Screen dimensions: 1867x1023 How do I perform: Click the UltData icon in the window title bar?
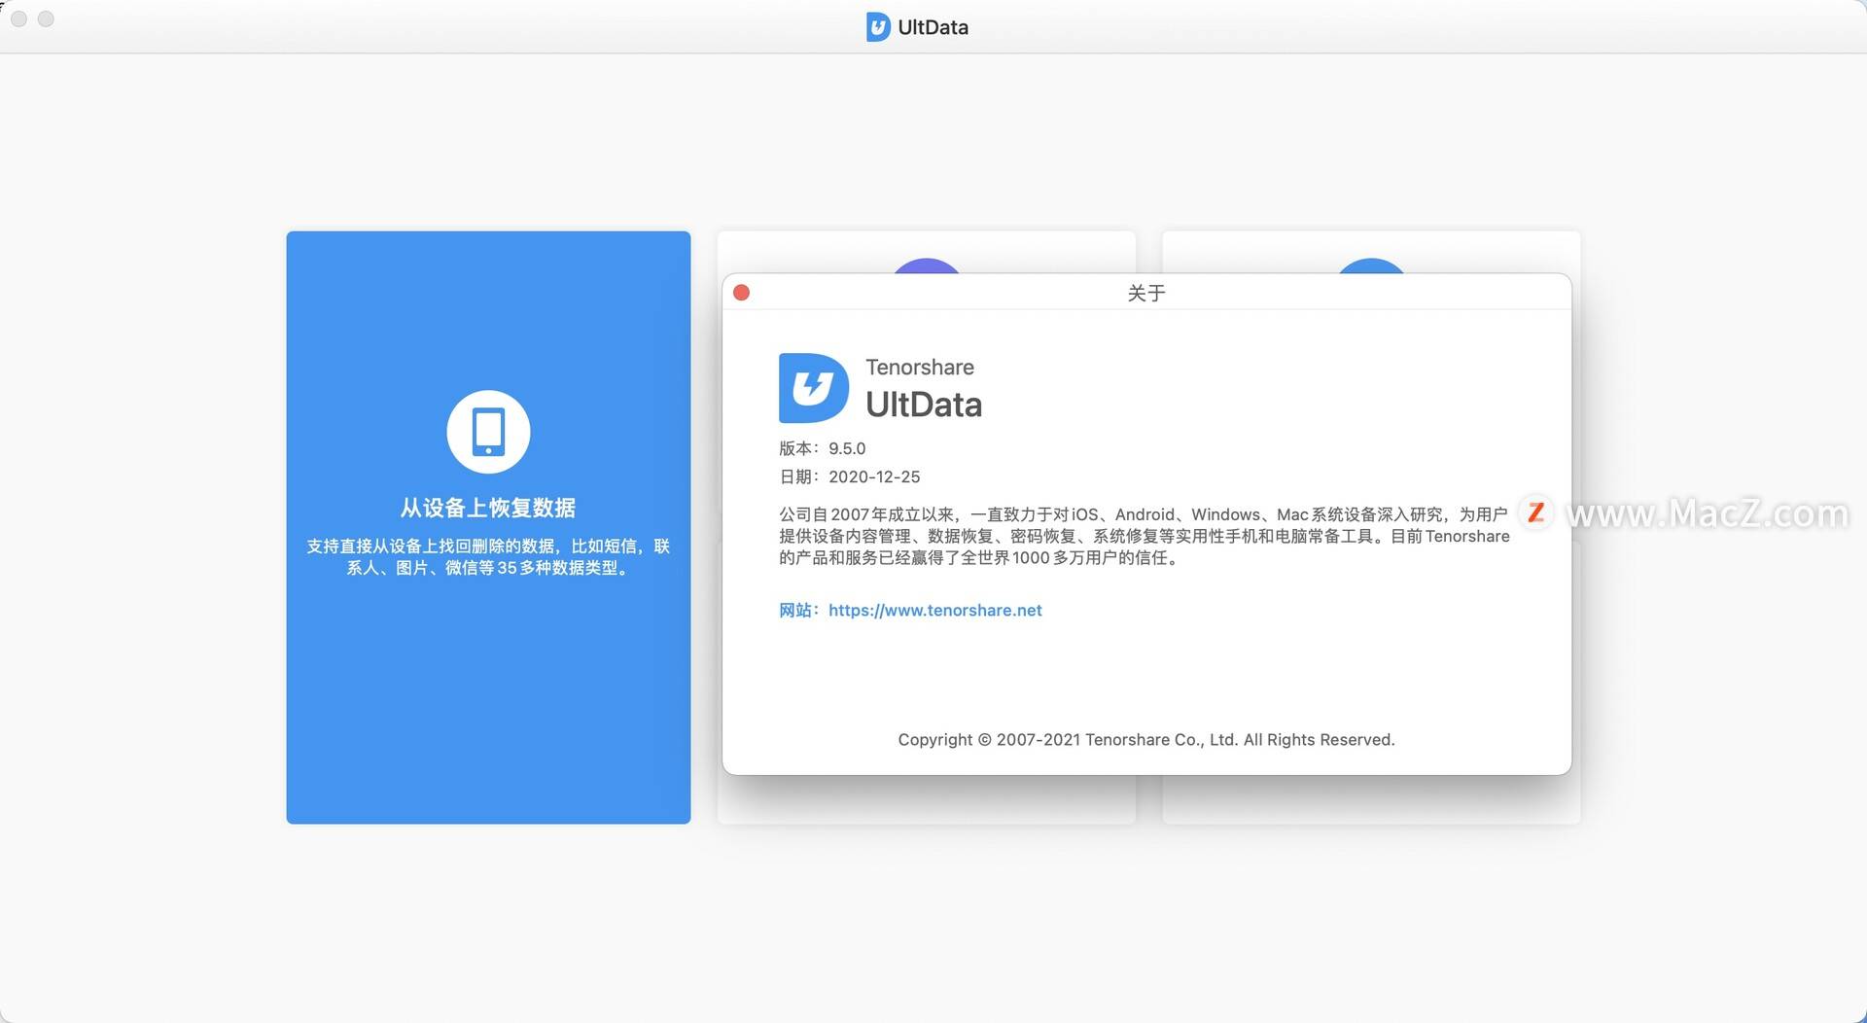(878, 26)
